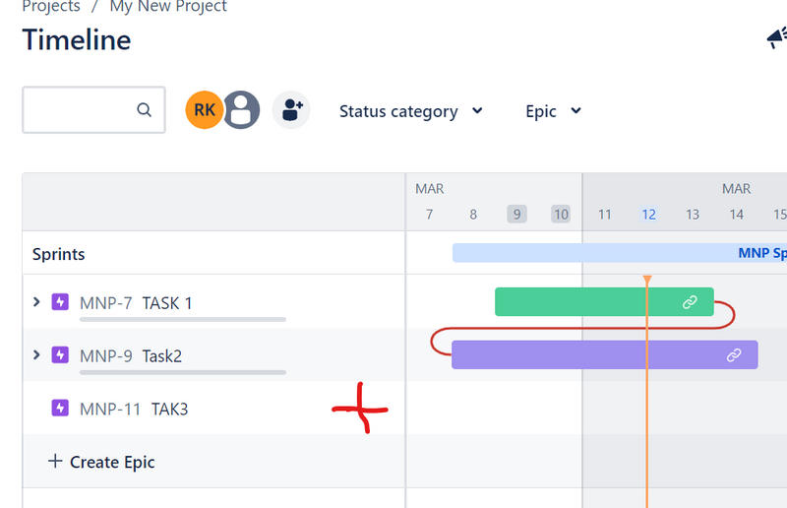This screenshot has height=508, width=787.
Task: Expand the MNP-9 Task2 epic
Action: (x=37, y=354)
